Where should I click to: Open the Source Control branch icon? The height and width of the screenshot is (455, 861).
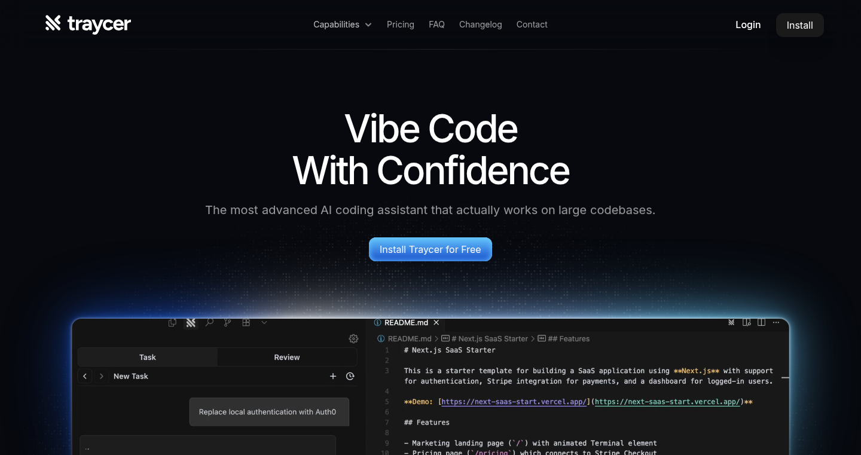(x=227, y=322)
